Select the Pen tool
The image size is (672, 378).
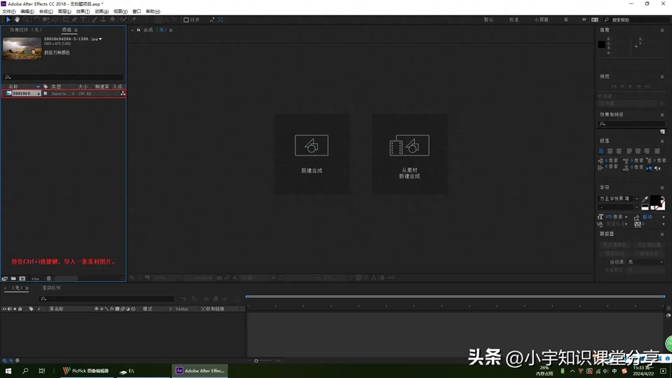pos(75,20)
